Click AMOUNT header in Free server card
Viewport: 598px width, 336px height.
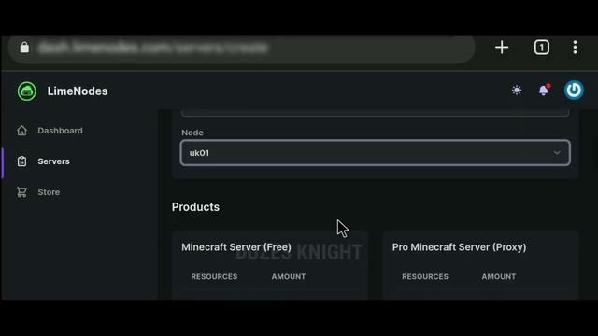[x=289, y=277]
